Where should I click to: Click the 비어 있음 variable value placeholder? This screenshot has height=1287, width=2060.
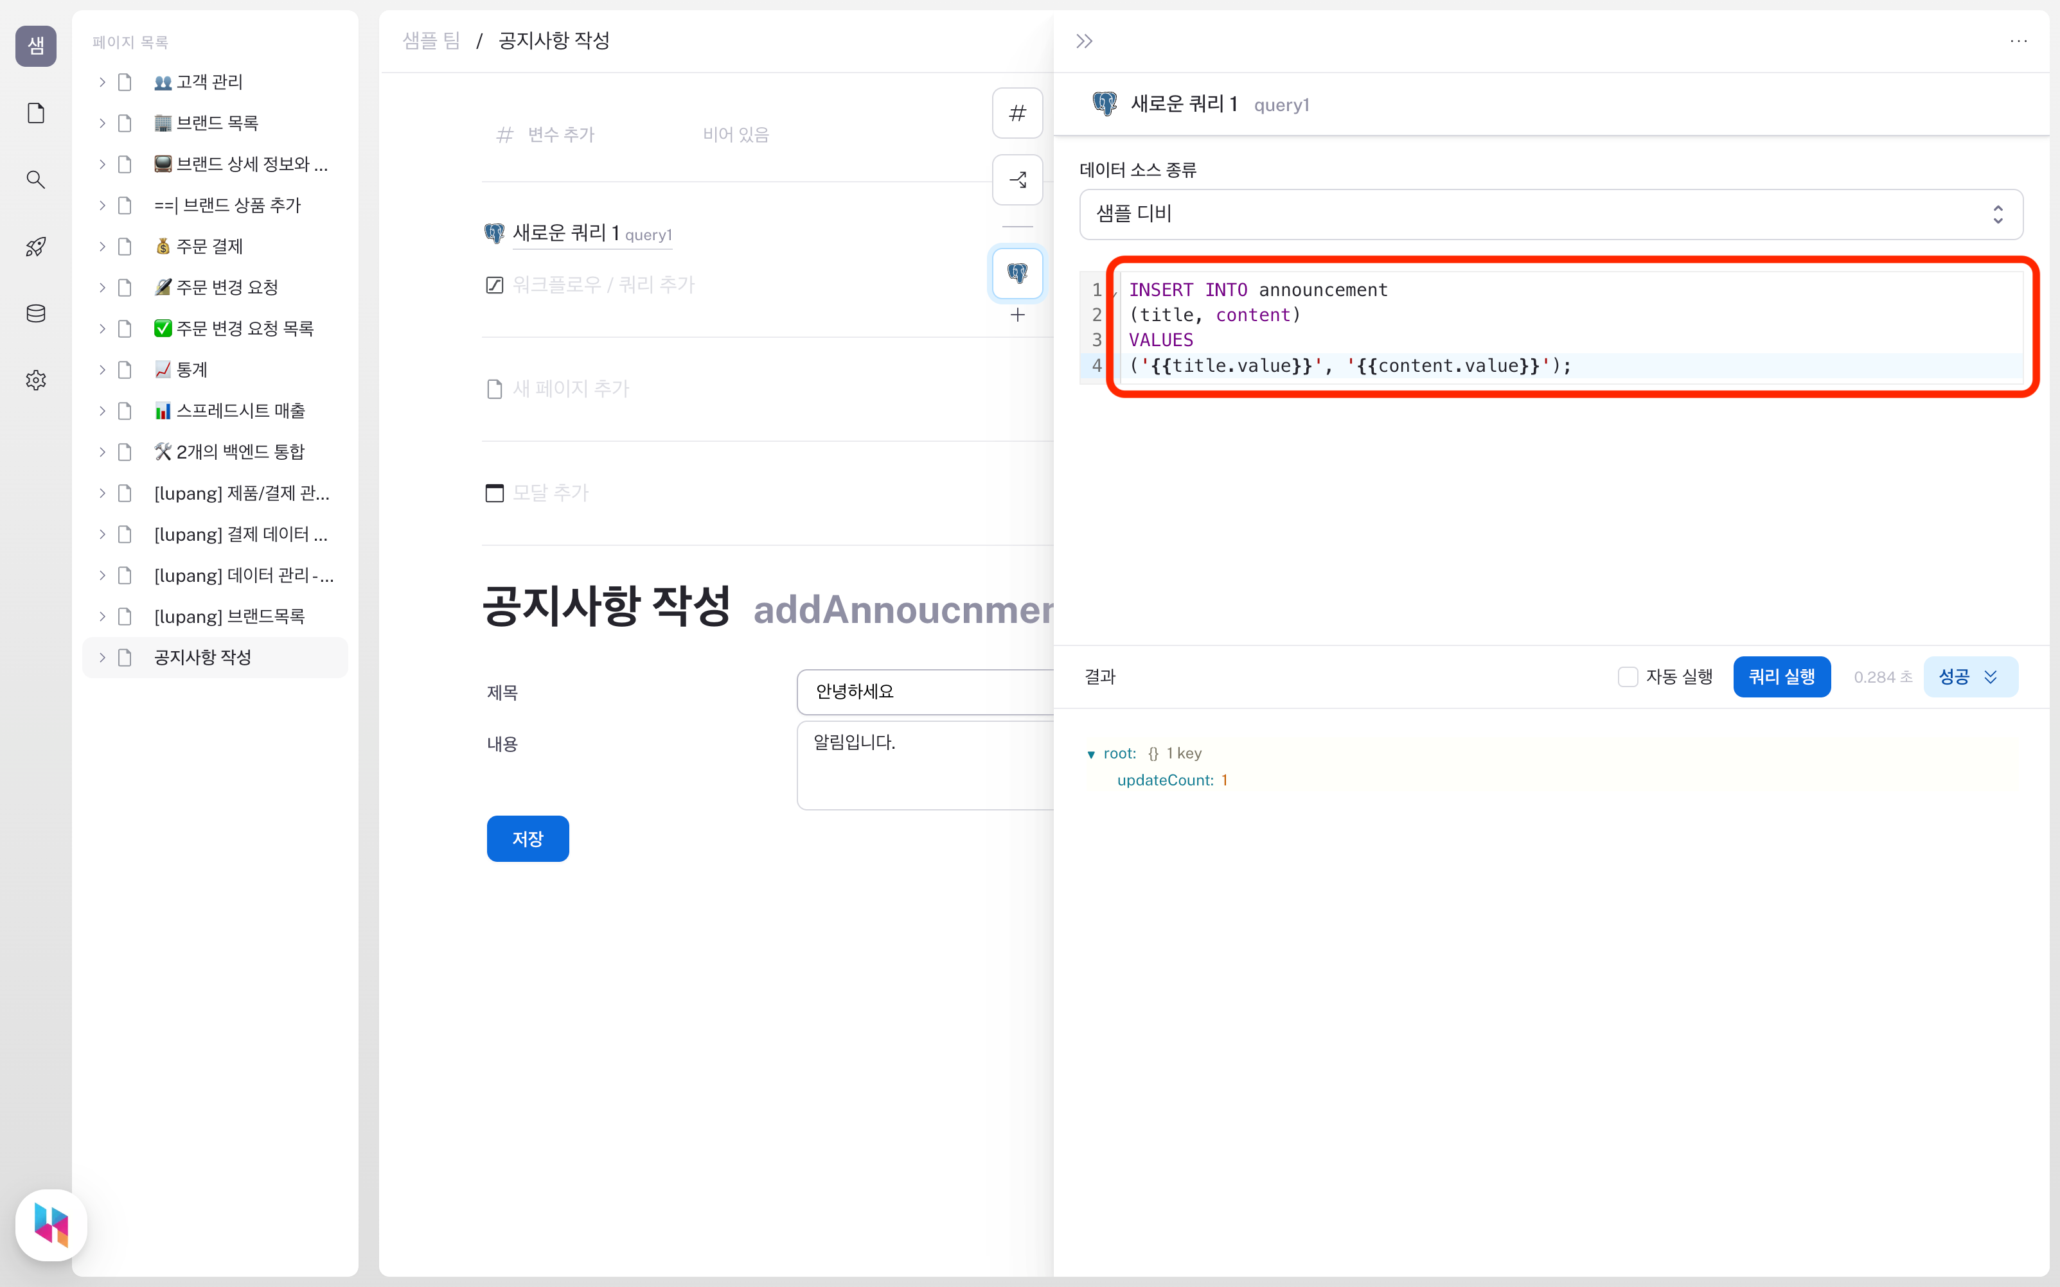click(x=735, y=134)
